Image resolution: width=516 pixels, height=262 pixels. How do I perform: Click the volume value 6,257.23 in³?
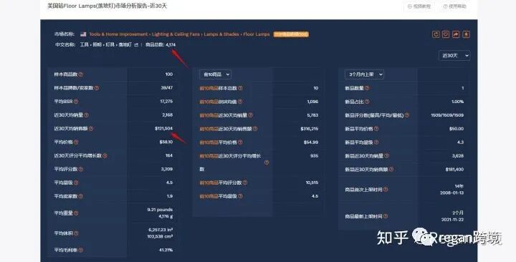tap(161, 230)
